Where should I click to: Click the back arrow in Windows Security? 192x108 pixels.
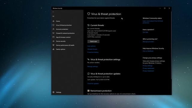(x=53, y=12)
